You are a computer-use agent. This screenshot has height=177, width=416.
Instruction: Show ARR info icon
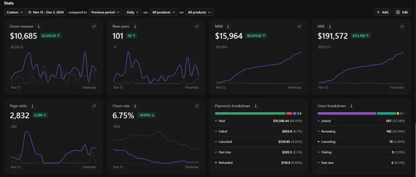330,26
